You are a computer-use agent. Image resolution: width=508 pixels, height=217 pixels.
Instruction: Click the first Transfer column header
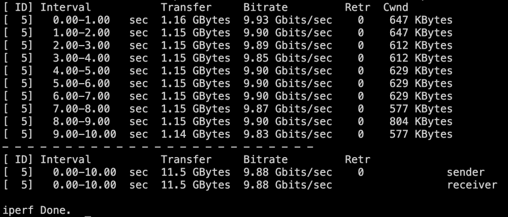186,8
